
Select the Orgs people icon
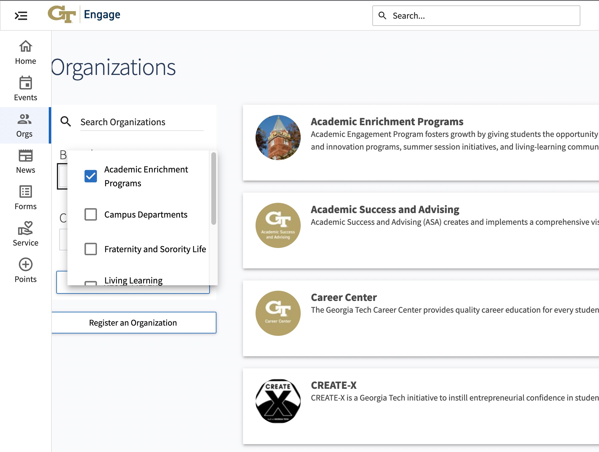tap(24, 119)
